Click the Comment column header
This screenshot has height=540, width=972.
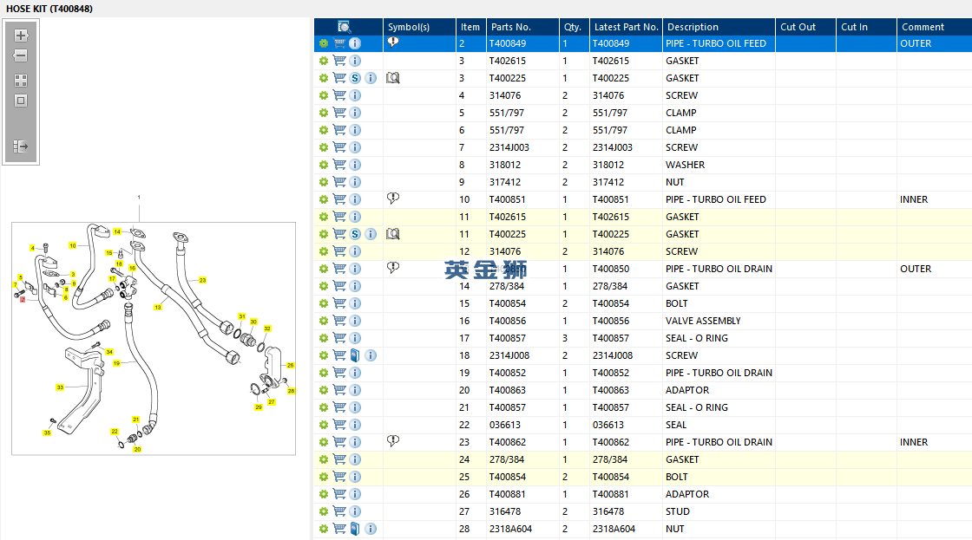934,27
